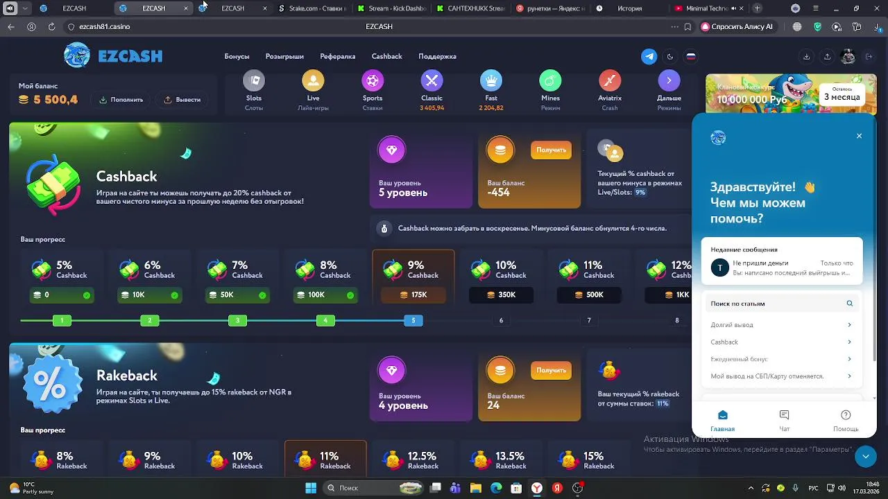
Task: Click Спросить Алису AI button
Action: (737, 26)
